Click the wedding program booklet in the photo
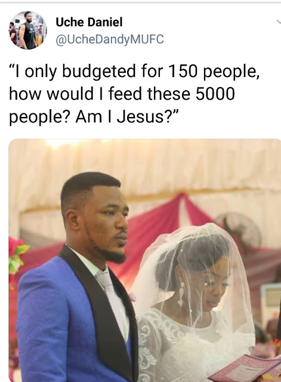Image resolution: width=281 pixels, height=382 pixels. [x=246, y=369]
